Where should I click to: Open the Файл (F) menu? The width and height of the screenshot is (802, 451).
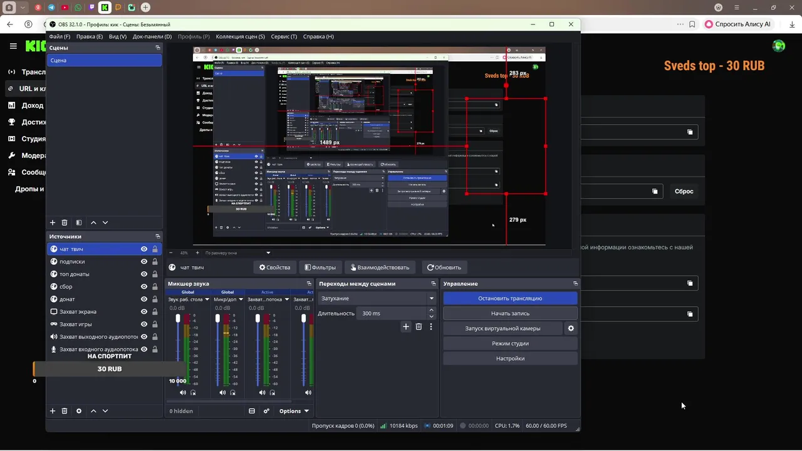pyautogui.click(x=60, y=36)
